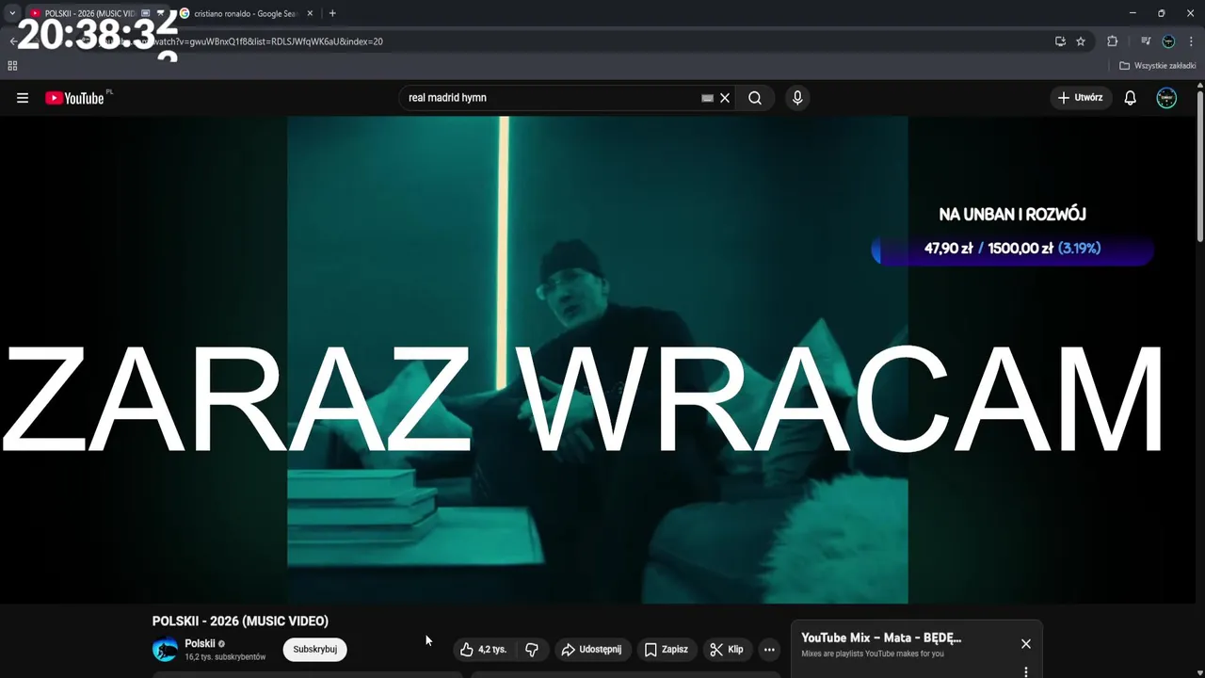
Task: Create a clip with the Klip button
Action: pyautogui.click(x=727, y=649)
